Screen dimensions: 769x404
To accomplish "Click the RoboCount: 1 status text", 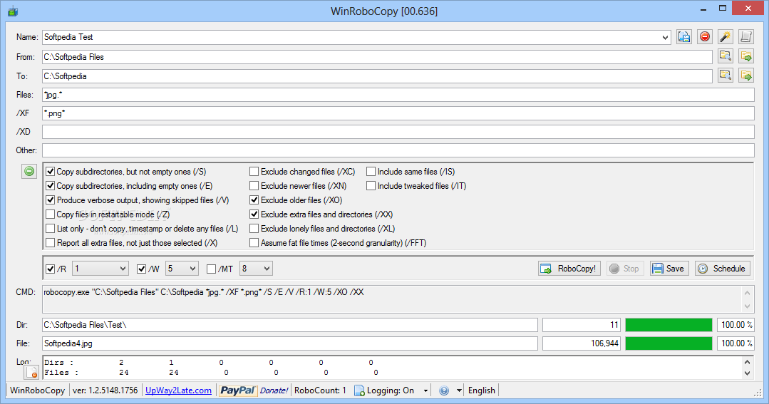I will coord(320,390).
